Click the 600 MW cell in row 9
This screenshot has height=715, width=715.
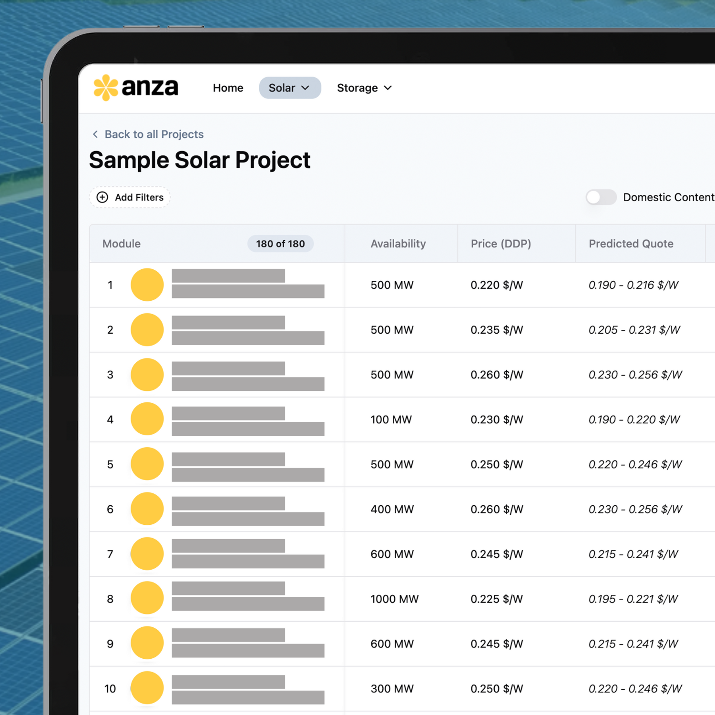(x=392, y=644)
